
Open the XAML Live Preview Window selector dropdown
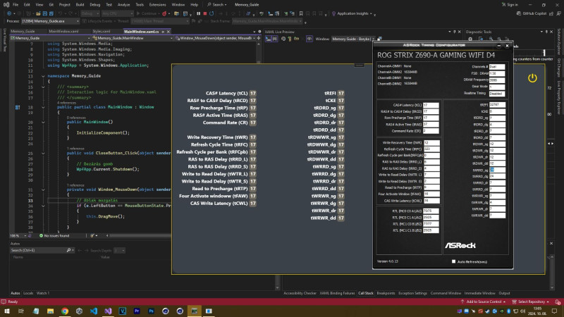point(353,39)
